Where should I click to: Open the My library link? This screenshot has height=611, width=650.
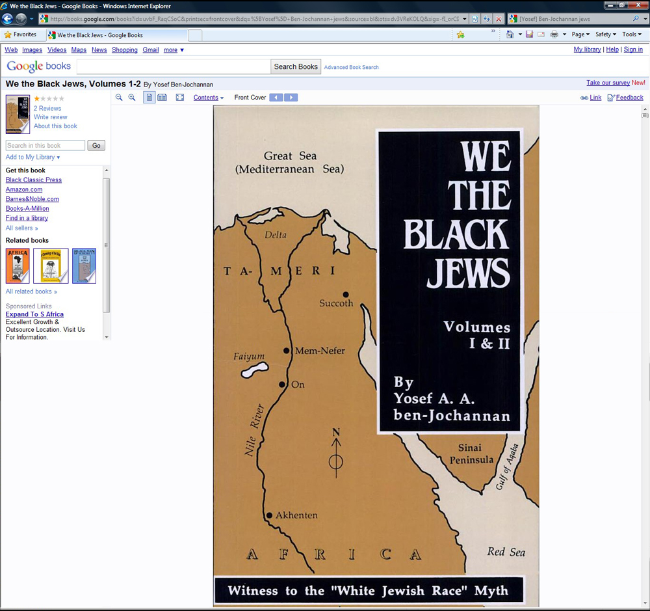click(587, 49)
